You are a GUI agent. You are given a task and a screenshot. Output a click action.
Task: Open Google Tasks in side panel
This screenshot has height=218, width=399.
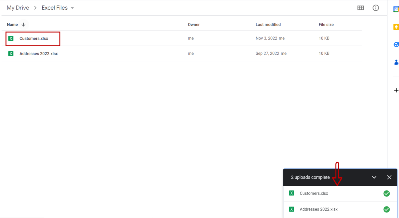pyautogui.click(x=396, y=45)
